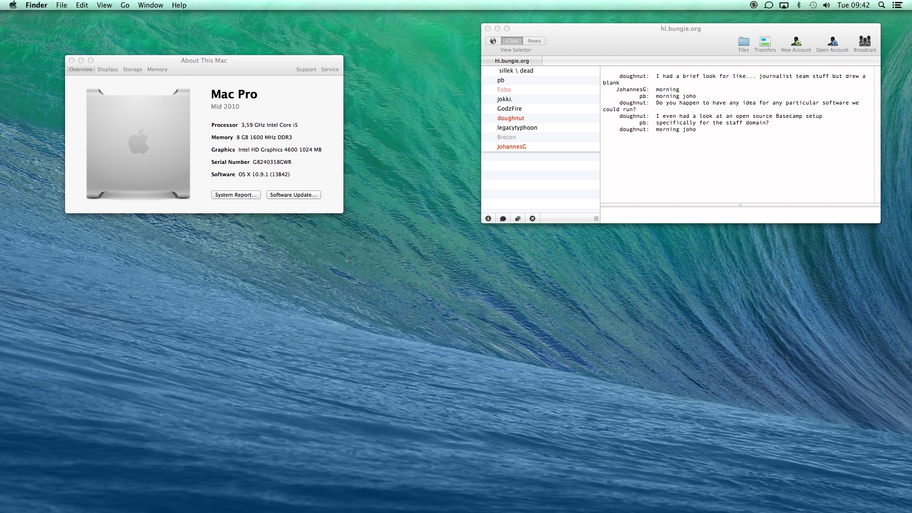Click the circular status icon left of Messages bubble in menu bar
This screenshot has width=912, height=513.
coord(754,5)
